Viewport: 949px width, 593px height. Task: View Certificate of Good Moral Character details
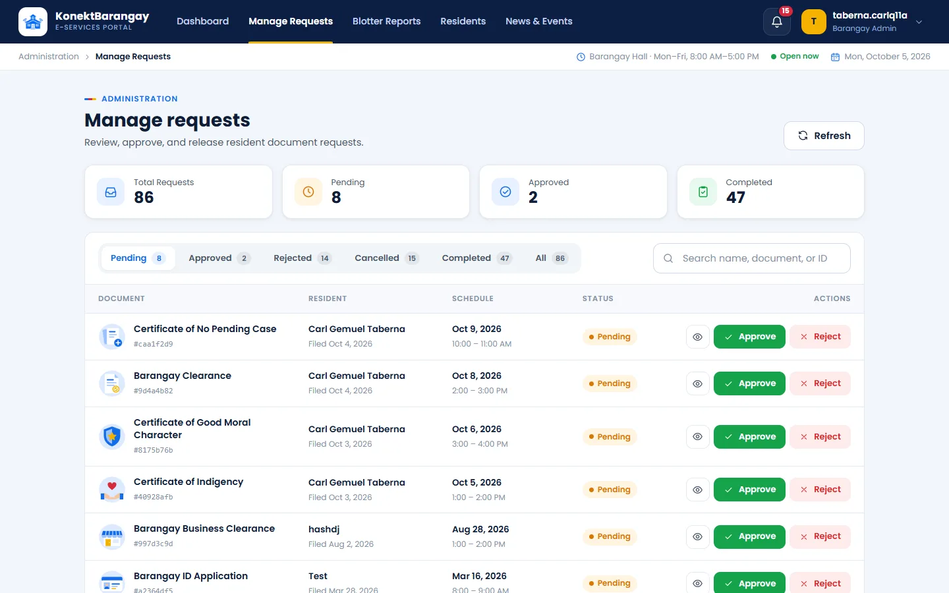tap(697, 437)
